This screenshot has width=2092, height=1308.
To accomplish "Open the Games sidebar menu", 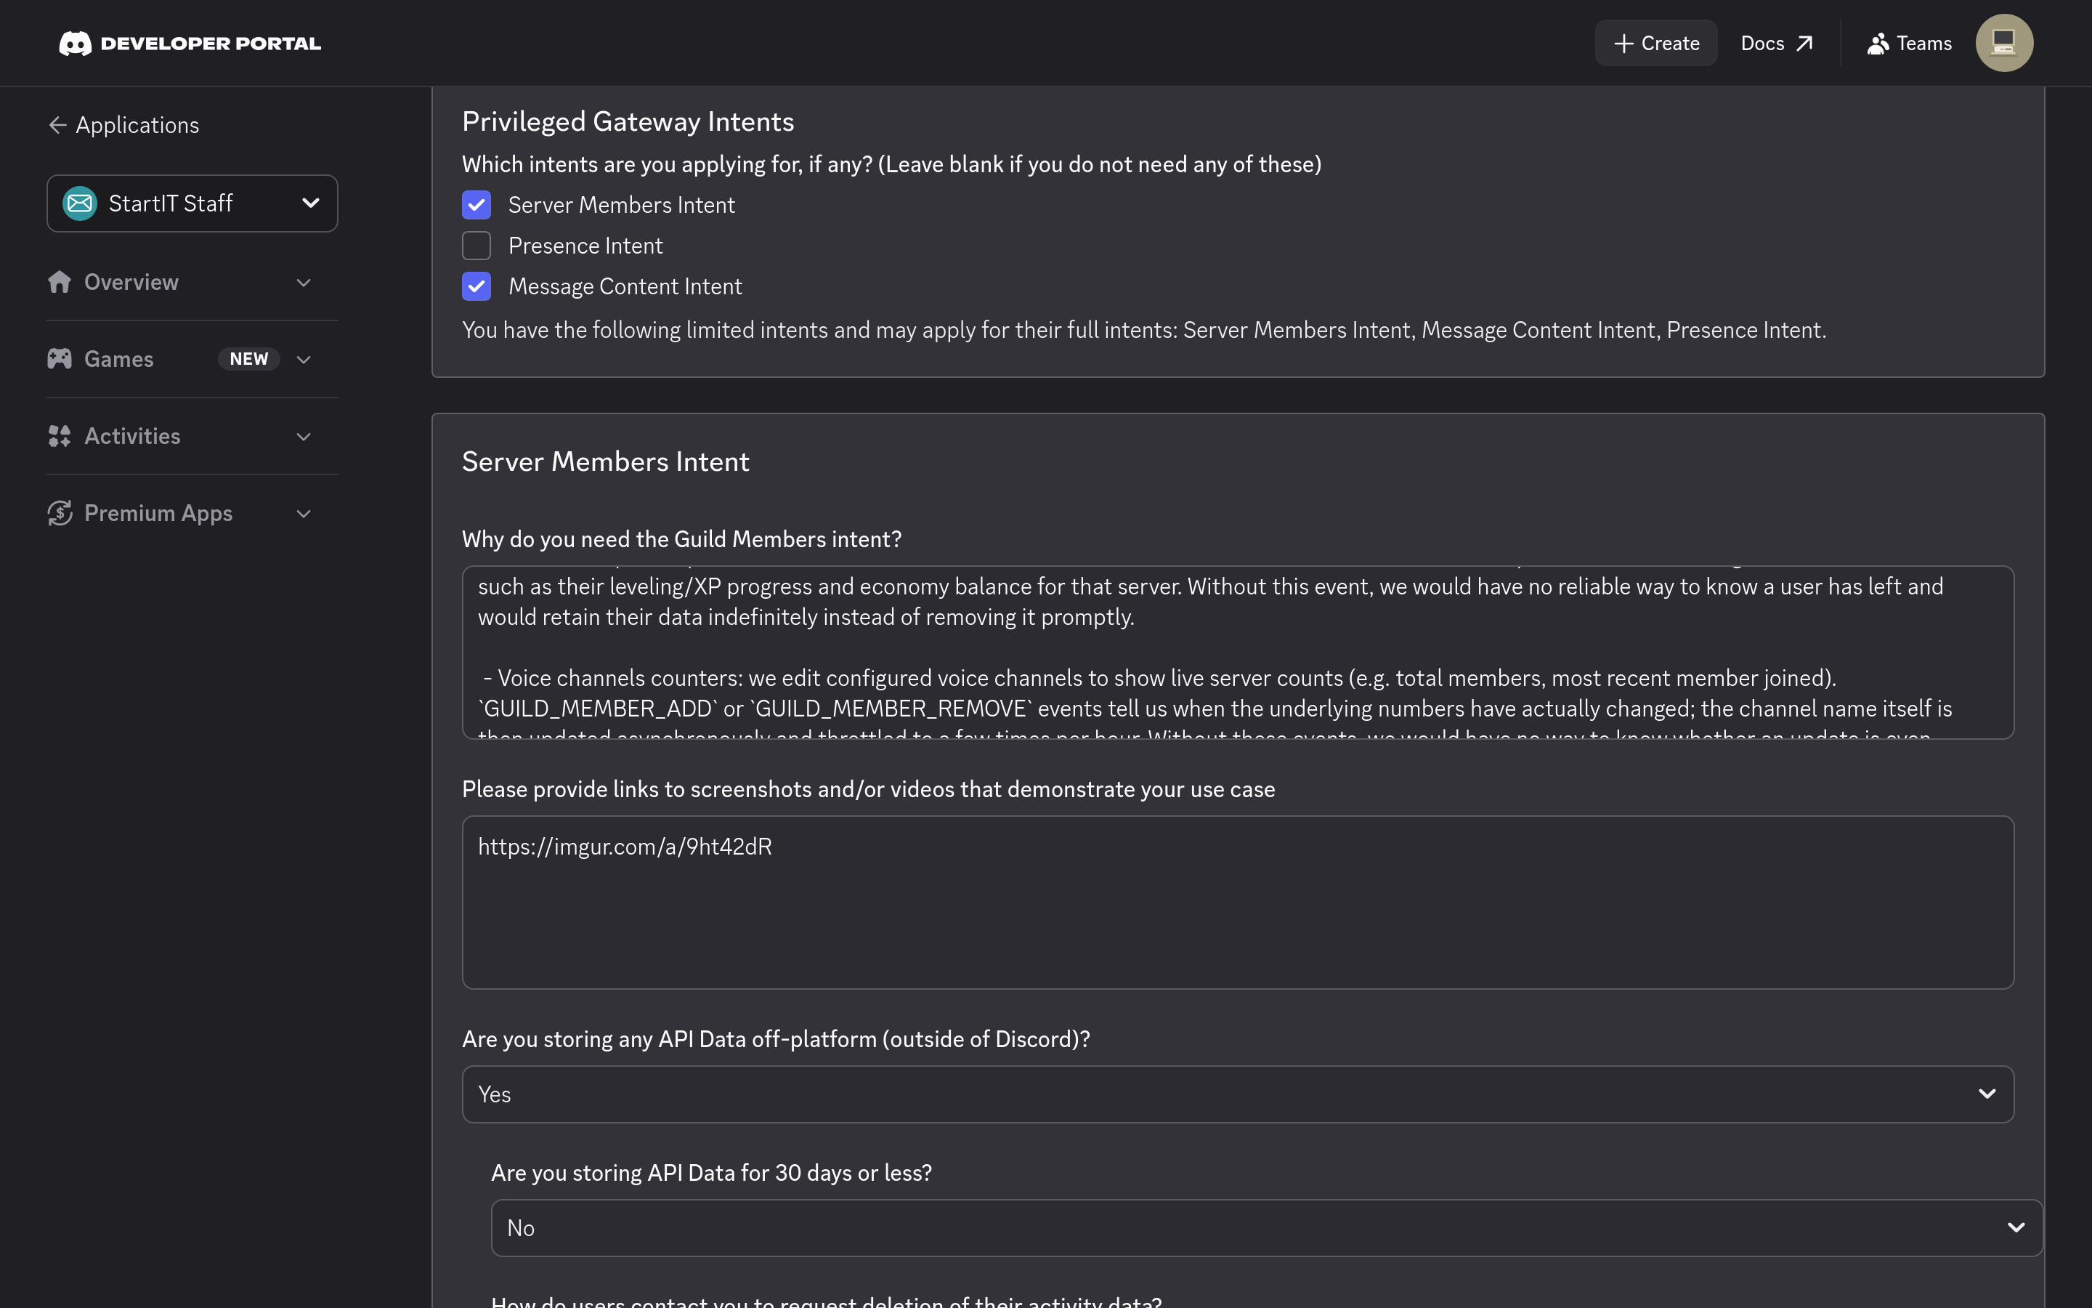I will click(192, 359).
